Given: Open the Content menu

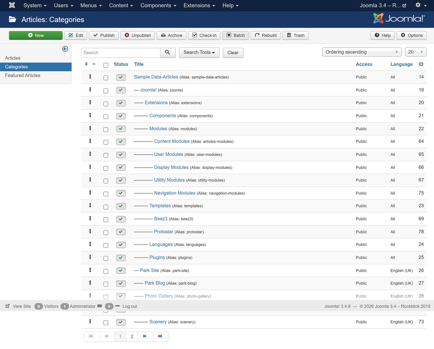Looking at the screenshot, I should pos(121,6).
